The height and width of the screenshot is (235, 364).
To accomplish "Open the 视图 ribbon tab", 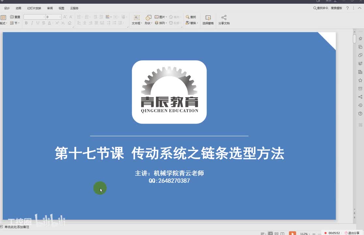I will click(61, 8).
